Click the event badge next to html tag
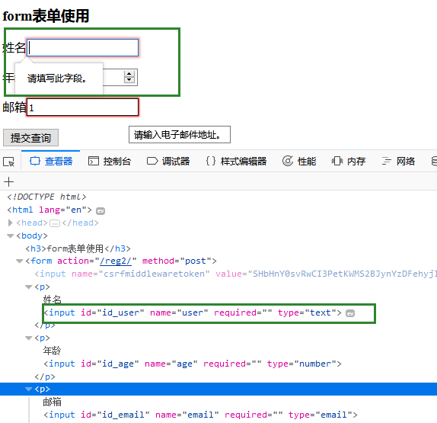 click(x=100, y=211)
